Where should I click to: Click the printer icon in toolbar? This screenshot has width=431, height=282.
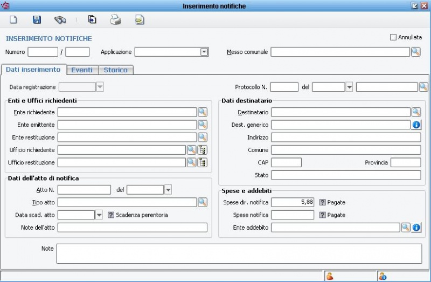tap(116, 20)
